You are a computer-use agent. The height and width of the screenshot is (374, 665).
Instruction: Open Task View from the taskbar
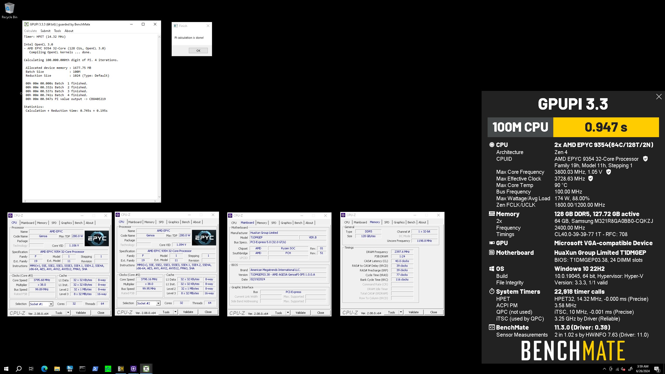[31, 369]
